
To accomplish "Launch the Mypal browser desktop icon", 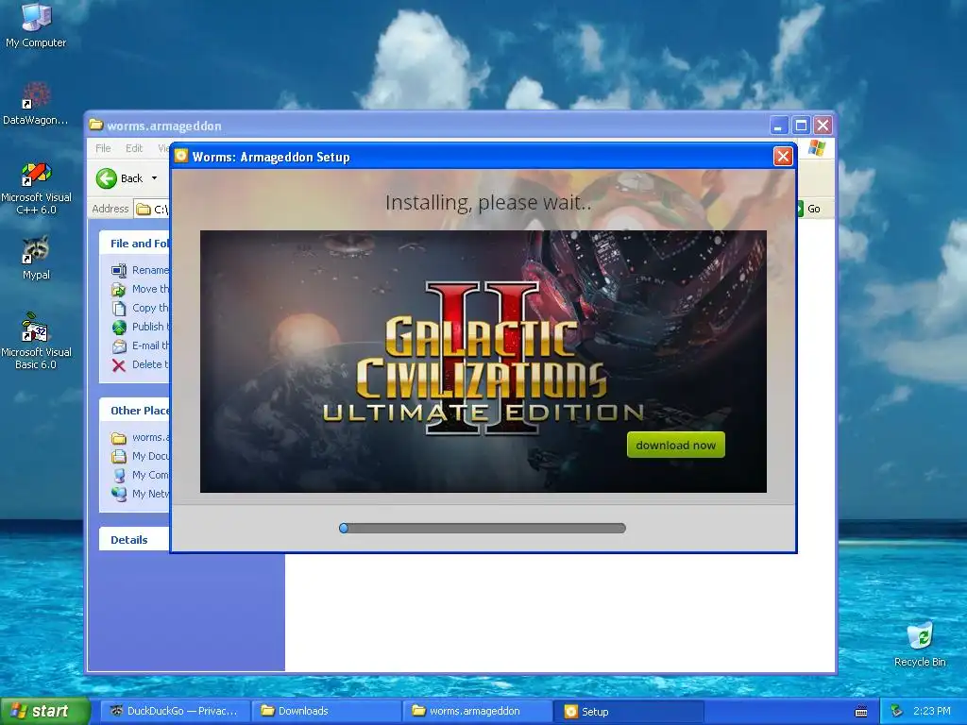I will (x=36, y=258).
